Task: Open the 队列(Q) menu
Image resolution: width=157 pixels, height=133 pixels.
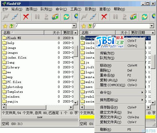Action: click(46, 9)
